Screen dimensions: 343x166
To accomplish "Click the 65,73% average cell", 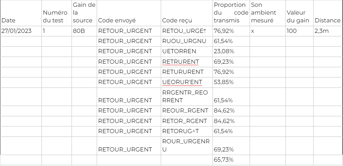I will (x=231, y=160).
